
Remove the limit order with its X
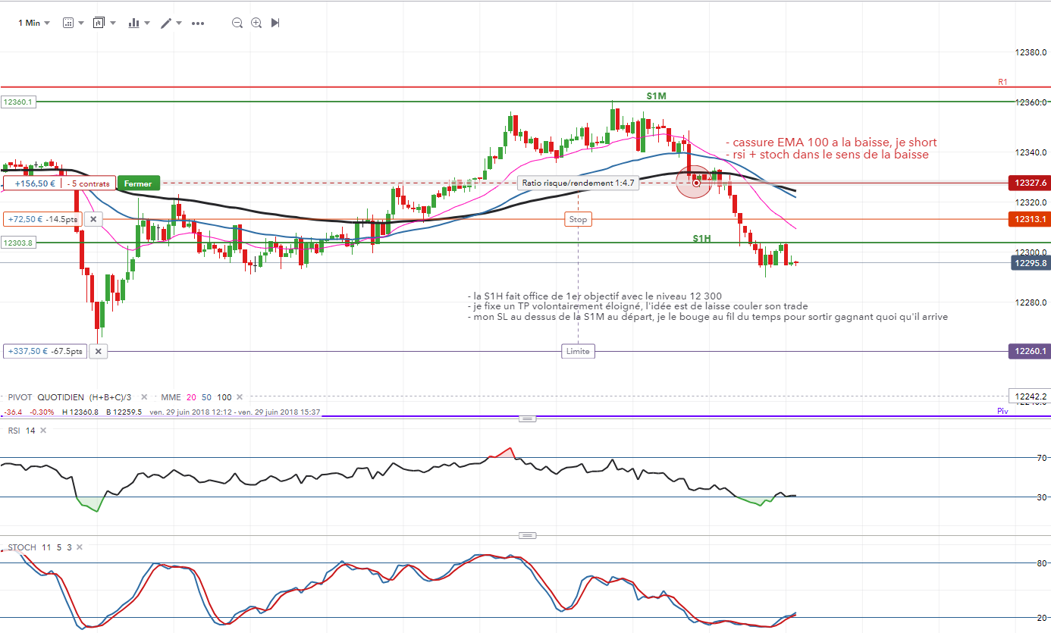(x=99, y=351)
